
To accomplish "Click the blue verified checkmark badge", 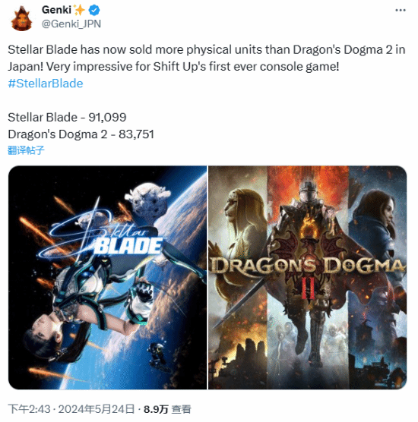I will point(94,10).
